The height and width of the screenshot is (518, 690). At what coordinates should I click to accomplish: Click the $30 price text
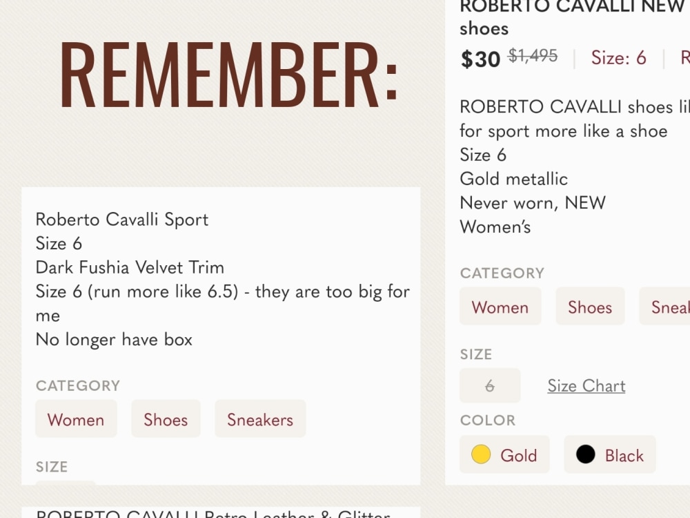(x=480, y=59)
